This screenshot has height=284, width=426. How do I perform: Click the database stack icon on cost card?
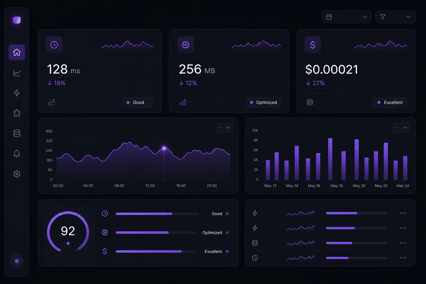tap(310, 102)
